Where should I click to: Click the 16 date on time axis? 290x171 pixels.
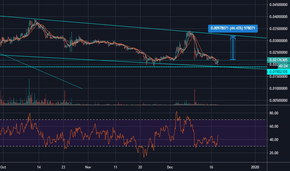click(x=211, y=167)
